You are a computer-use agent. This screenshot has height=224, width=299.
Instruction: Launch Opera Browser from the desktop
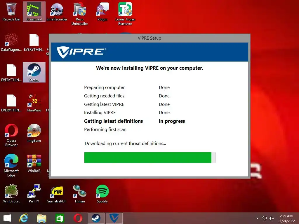(x=11, y=135)
